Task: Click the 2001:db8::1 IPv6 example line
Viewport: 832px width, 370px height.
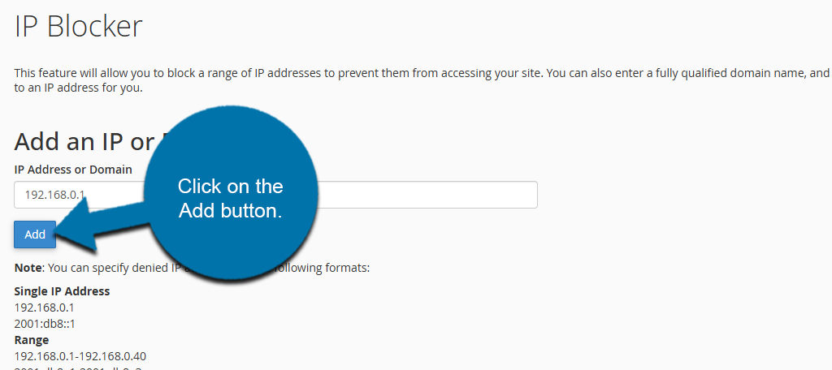Action: point(44,324)
